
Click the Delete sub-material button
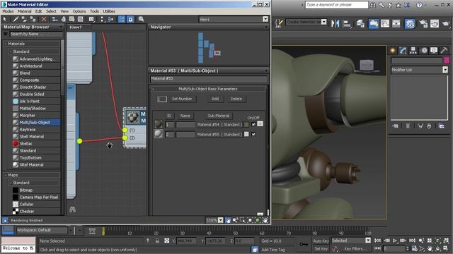click(x=236, y=99)
